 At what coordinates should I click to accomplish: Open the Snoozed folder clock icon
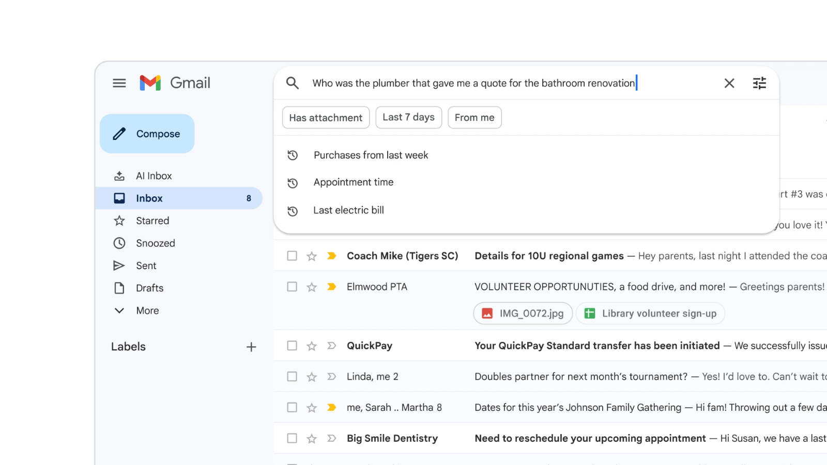pos(119,243)
